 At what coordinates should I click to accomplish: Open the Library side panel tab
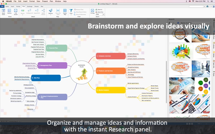(x=214, y=45)
